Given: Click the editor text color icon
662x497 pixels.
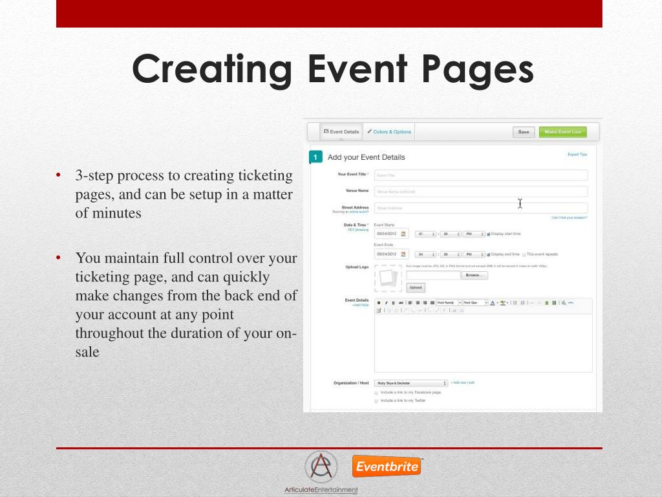Looking at the screenshot, I should click(492, 303).
